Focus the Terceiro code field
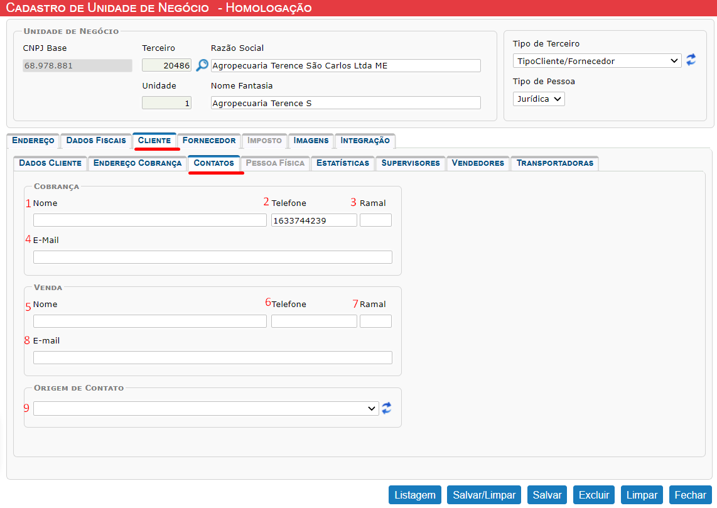Viewport: 717px width, 508px height. point(166,65)
